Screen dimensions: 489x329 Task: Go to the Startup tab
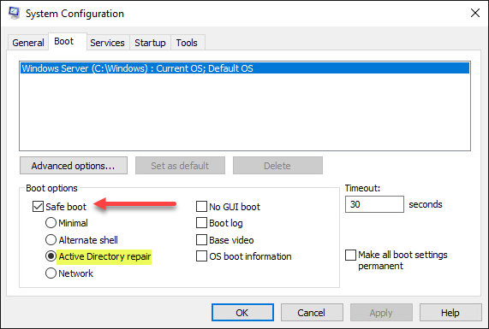(x=150, y=43)
